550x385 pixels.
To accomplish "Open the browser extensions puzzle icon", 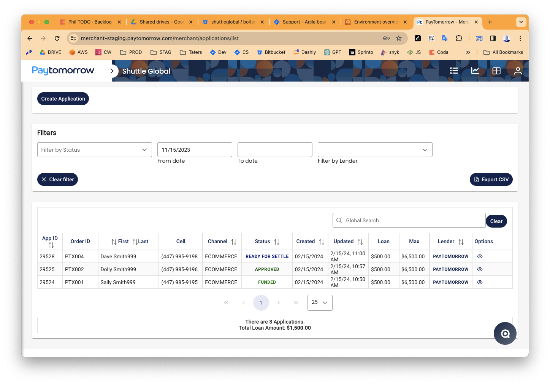I will pyautogui.click(x=459, y=38).
